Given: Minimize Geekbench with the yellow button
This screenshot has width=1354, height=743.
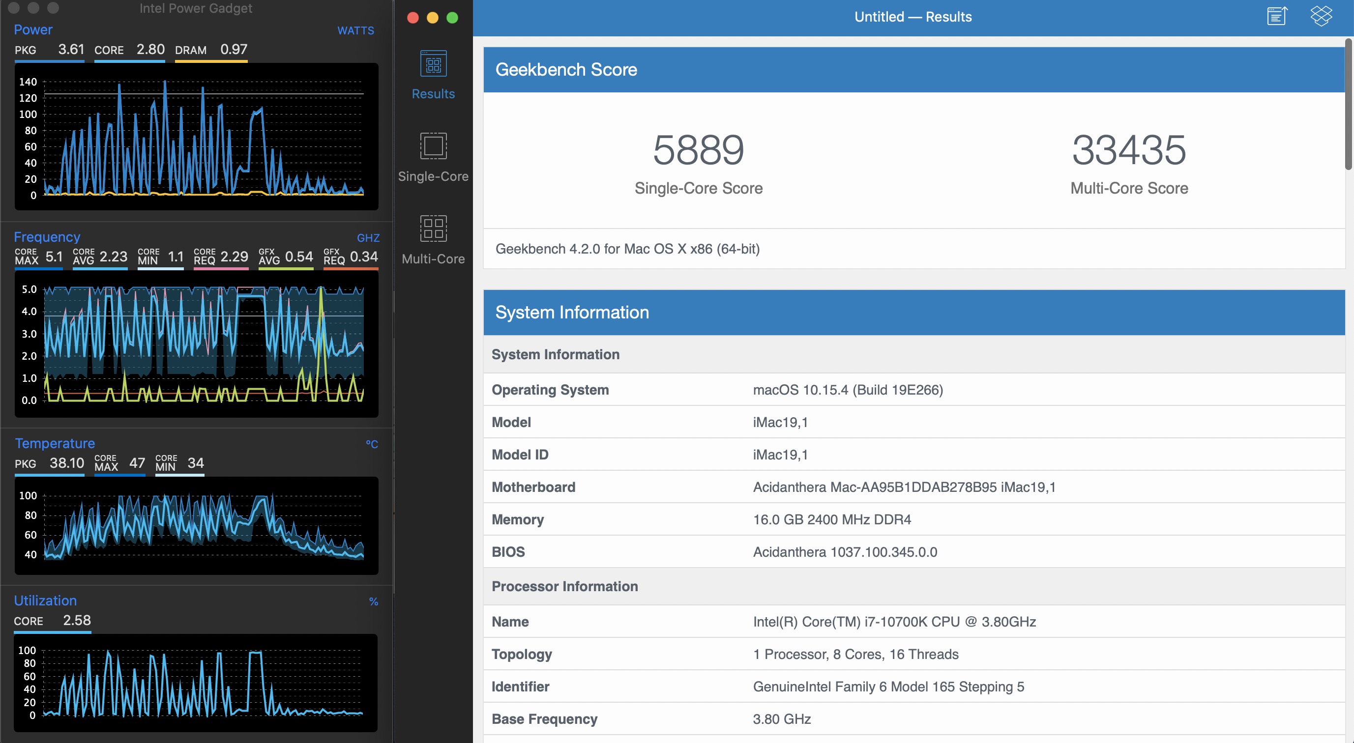Looking at the screenshot, I should 433,18.
